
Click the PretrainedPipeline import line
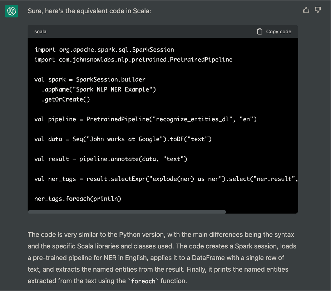coord(133,60)
